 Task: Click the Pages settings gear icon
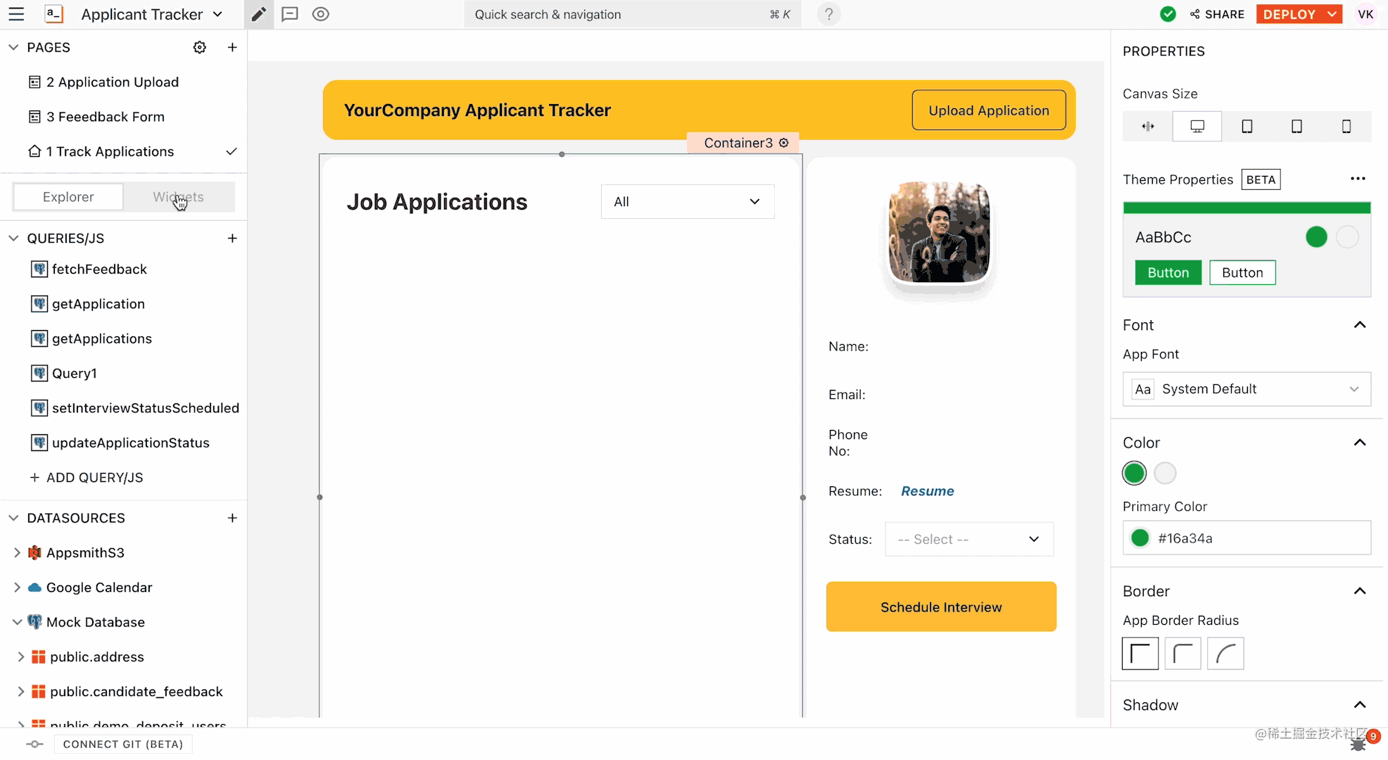click(x=199, y=47)
